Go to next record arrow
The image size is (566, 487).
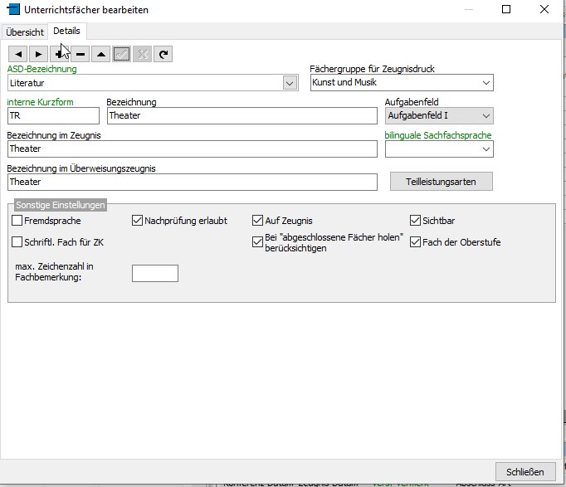(x=39, y=55)
